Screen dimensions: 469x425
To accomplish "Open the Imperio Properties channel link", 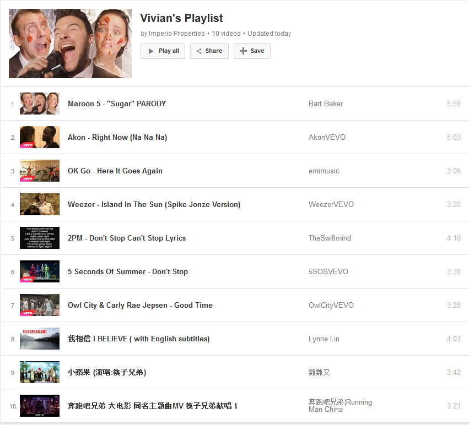I will click(x=176, y=34).
